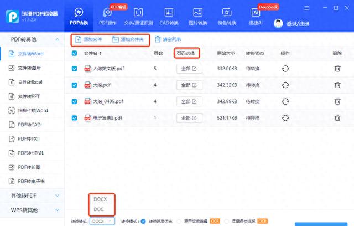Delete 电子发票2.pdf with trash icon

[337, 118]
